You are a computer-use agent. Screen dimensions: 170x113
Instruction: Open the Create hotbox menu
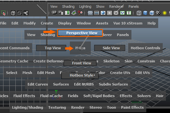47,23
